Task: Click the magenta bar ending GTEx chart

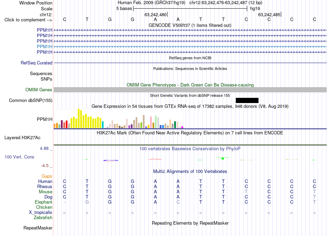Action: click(x=182, y=127)
